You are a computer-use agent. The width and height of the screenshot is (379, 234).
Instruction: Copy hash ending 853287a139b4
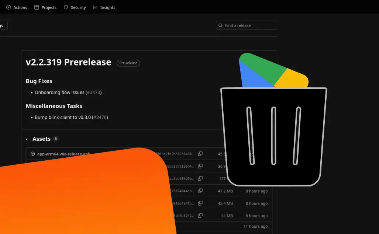click(x=200, y=166)
